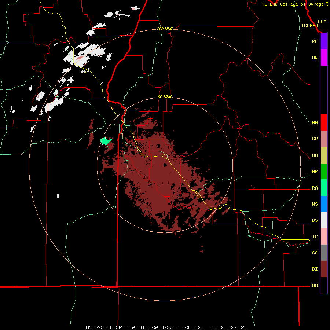Select the BI legend label

point(315,269)
